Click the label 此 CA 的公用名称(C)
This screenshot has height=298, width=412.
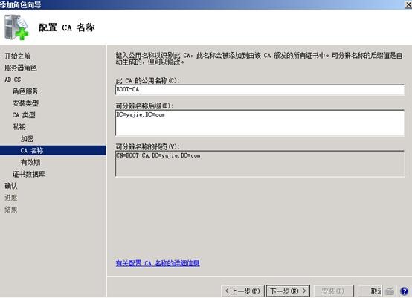tap(147, 80)
